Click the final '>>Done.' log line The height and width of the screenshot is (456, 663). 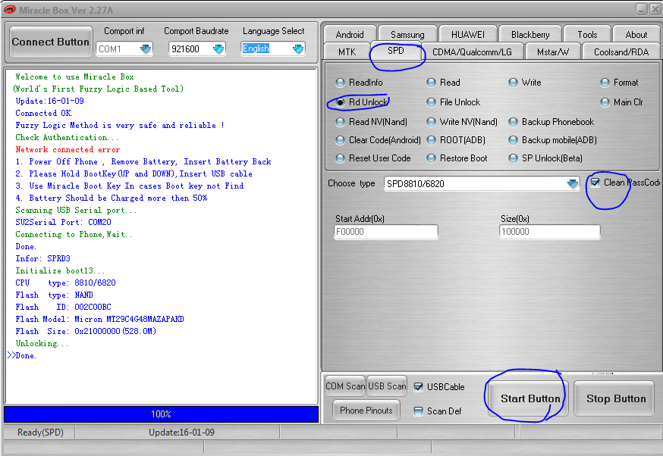click(22, 355)
